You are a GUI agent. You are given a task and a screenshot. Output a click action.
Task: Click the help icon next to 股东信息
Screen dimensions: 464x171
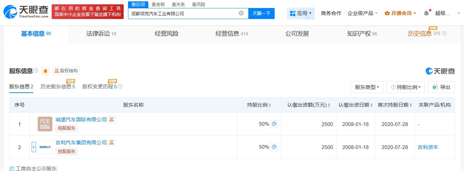click(x=36, y=71)
